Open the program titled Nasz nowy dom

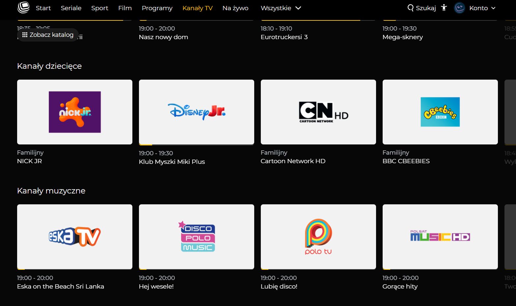[163, 37]
